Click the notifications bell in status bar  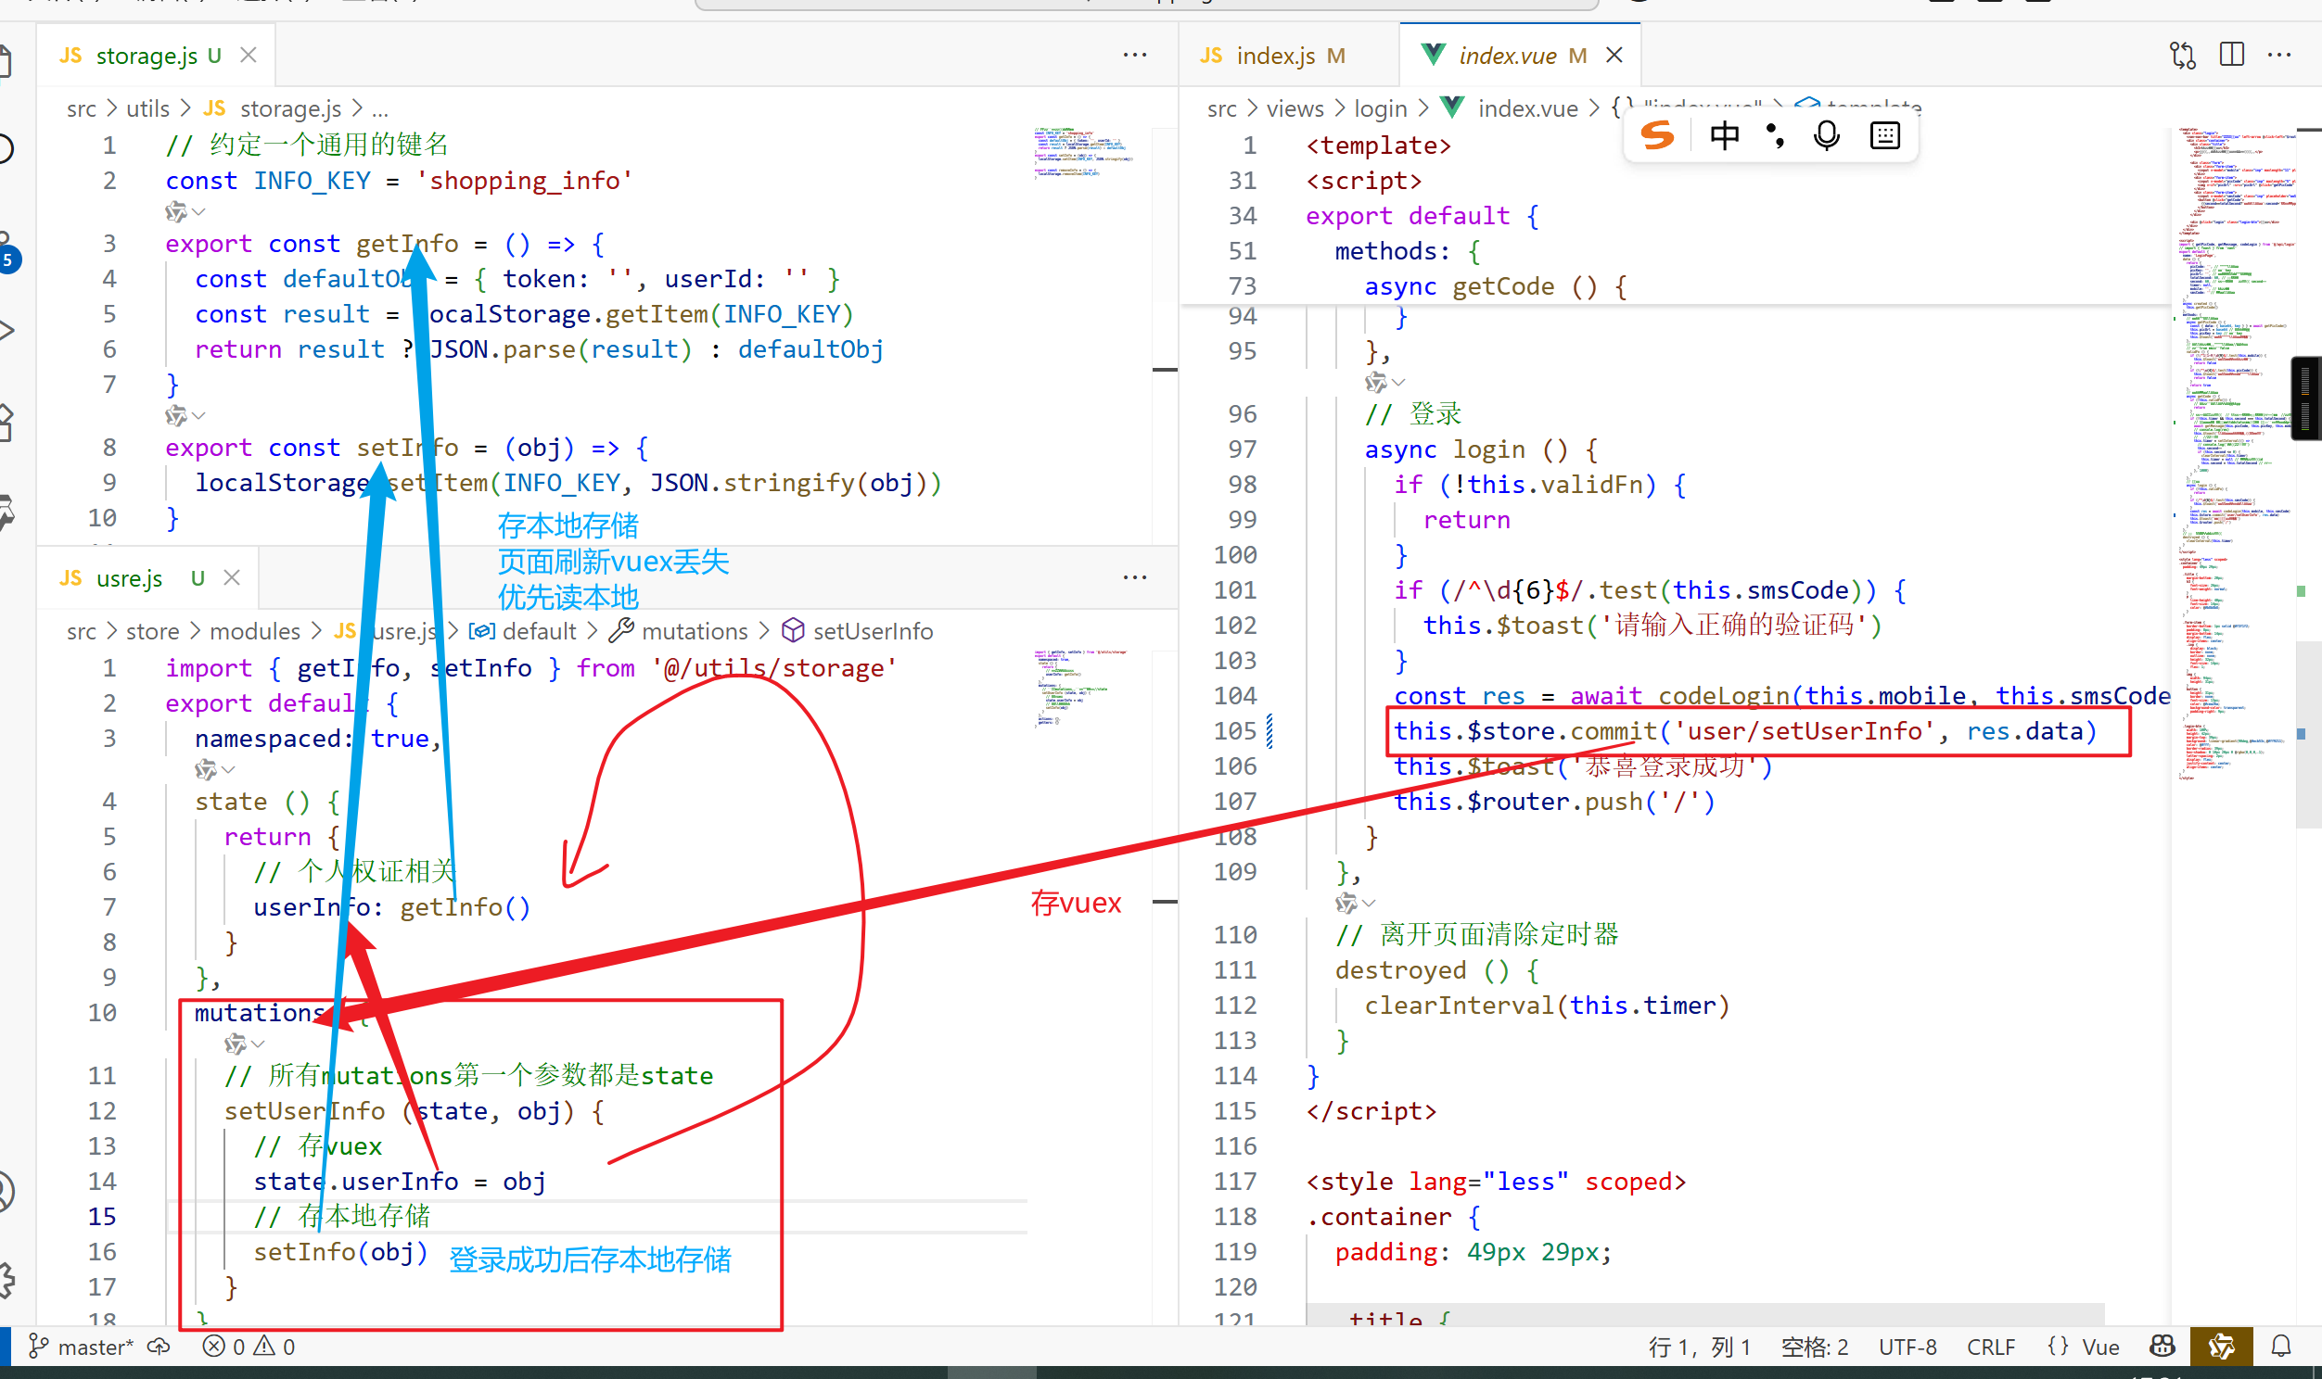(x=2280, y=1346)
